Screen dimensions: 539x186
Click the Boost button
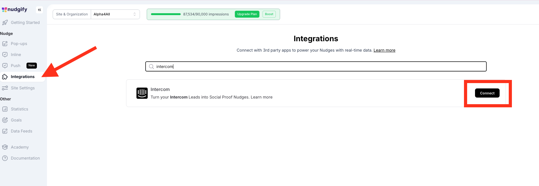point(269,14)
